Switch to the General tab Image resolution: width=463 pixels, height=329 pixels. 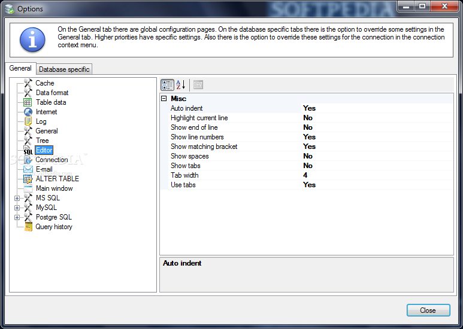pyautogui.click(x=20, y=68)
